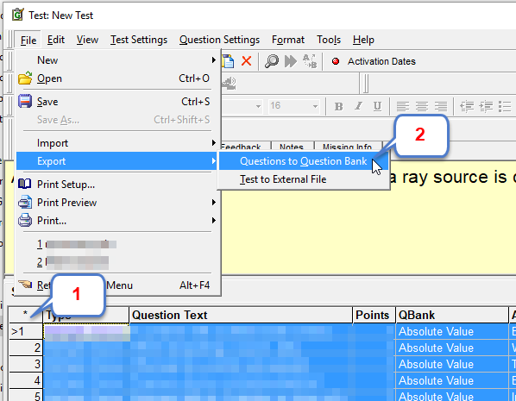The width and height of the screenshot is (516, 401).
Task: Expand Print Preview submenu
Action: (116, 203)
